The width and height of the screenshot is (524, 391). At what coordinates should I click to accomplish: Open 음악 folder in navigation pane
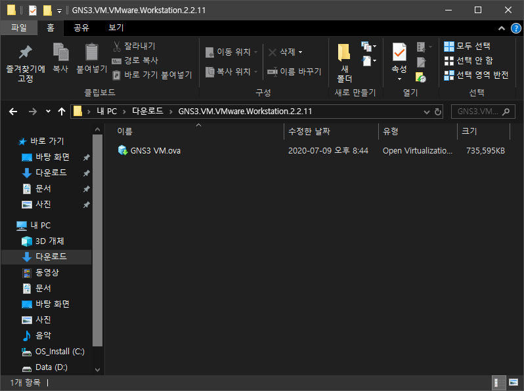(37, 336)
